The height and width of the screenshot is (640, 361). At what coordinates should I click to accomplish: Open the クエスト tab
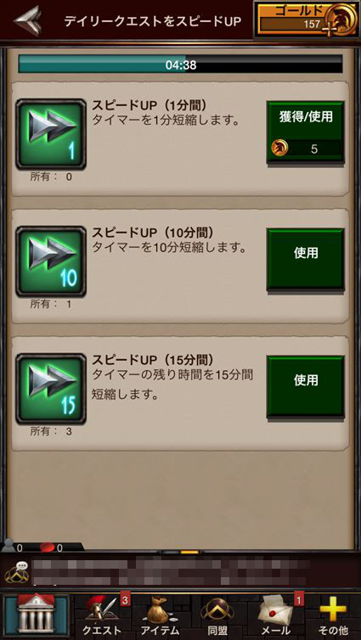[x=102, y=616]
